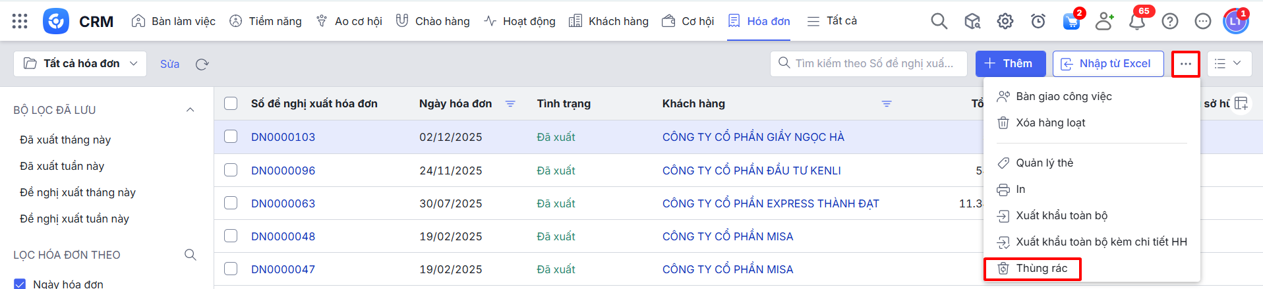Open the list view mode dropdown

point(1227,64)
